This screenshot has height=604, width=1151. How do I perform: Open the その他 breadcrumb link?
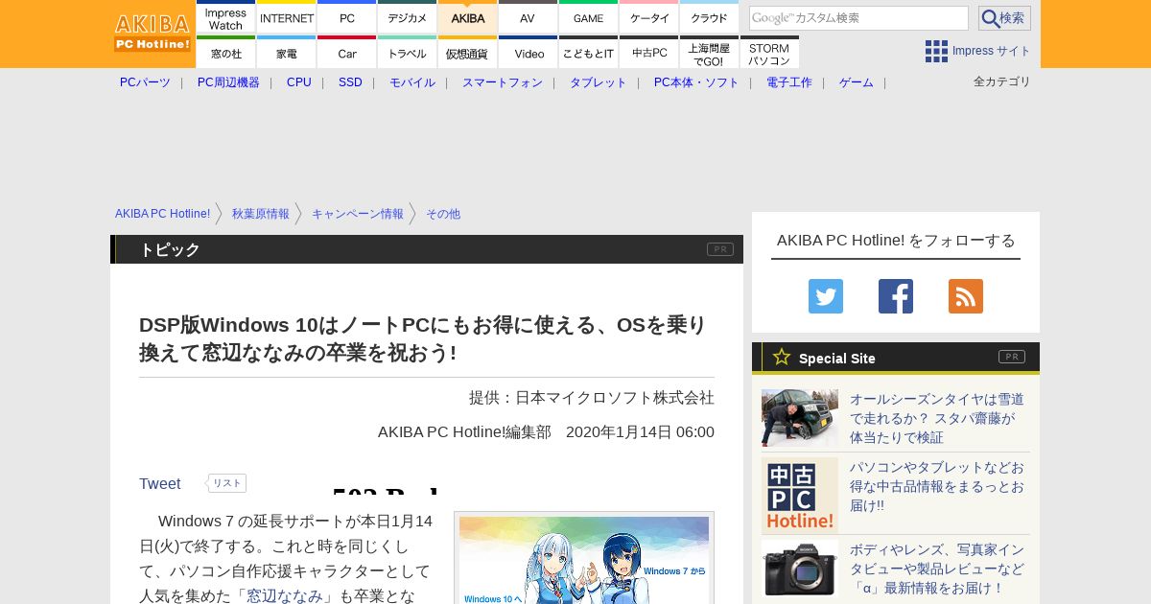coord(443,214)
